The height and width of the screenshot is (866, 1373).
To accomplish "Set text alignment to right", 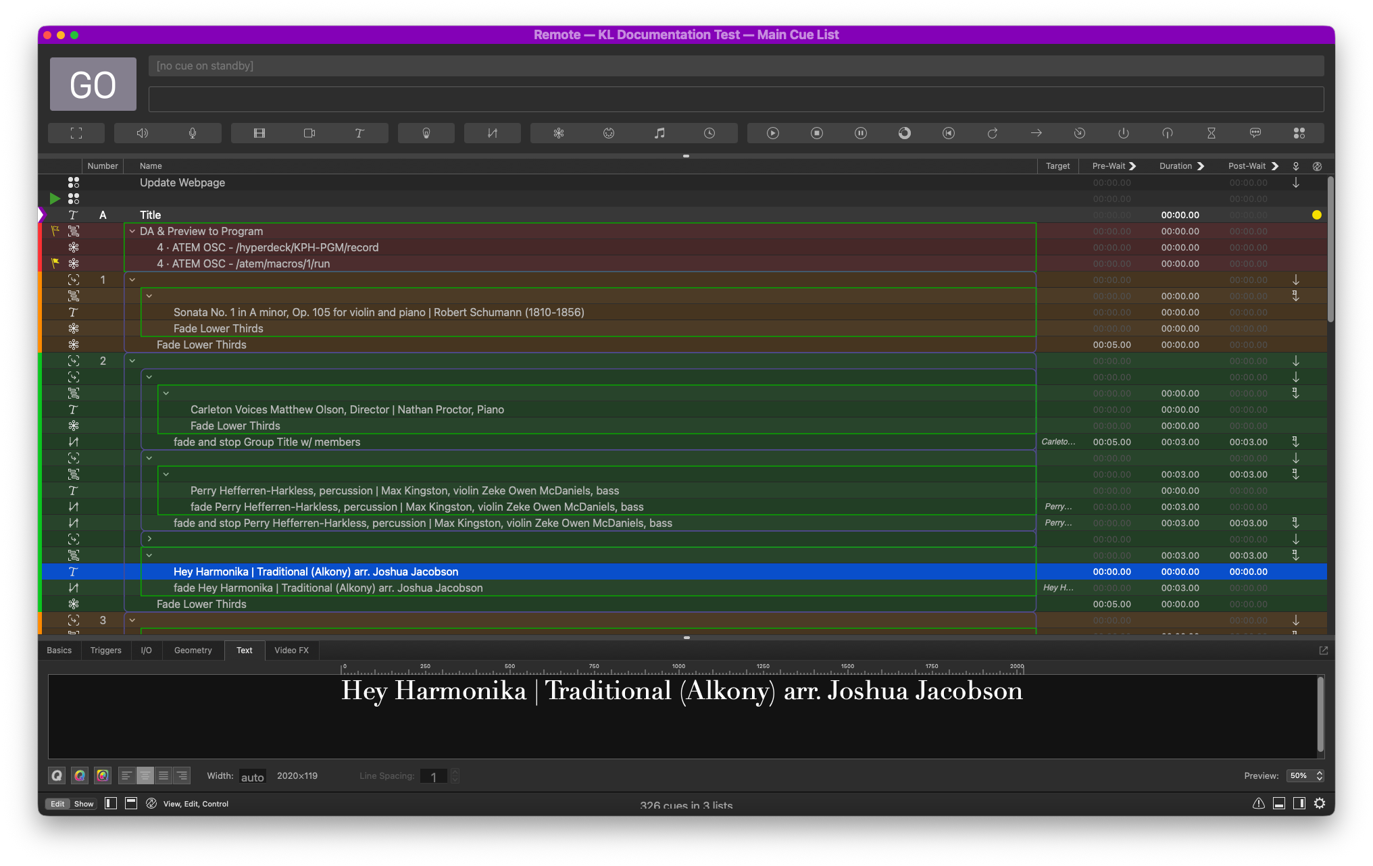I will click(x=182, y=775).
